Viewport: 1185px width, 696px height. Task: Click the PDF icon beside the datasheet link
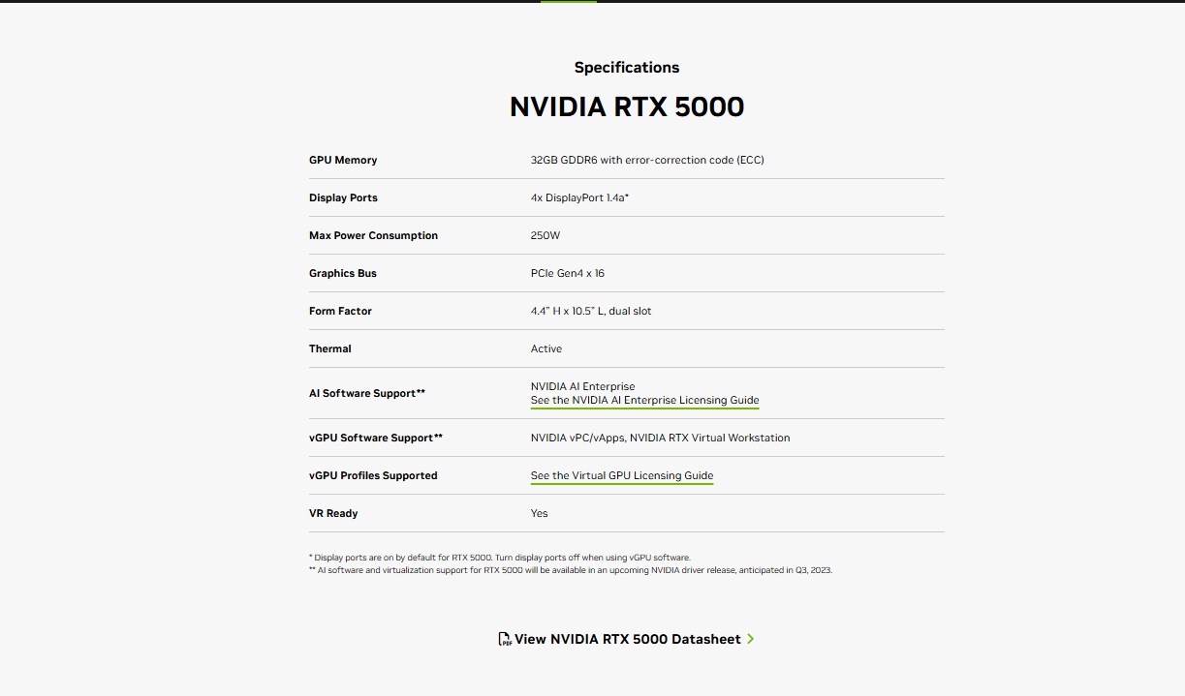tap(505, 639)
